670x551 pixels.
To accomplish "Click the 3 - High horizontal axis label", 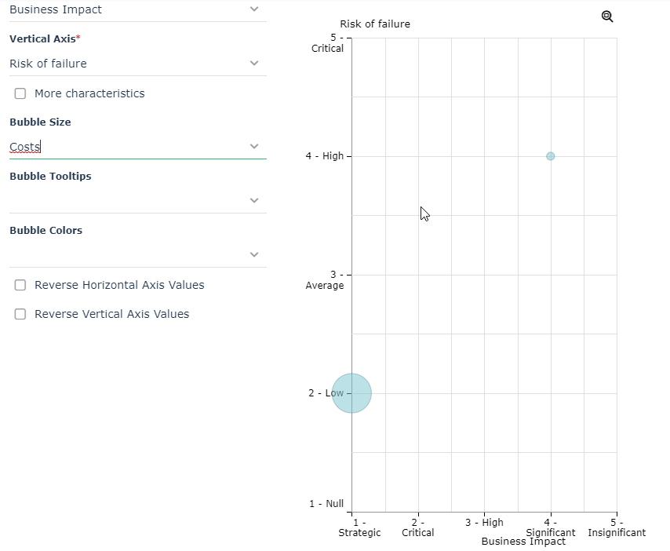I will 484,523.
